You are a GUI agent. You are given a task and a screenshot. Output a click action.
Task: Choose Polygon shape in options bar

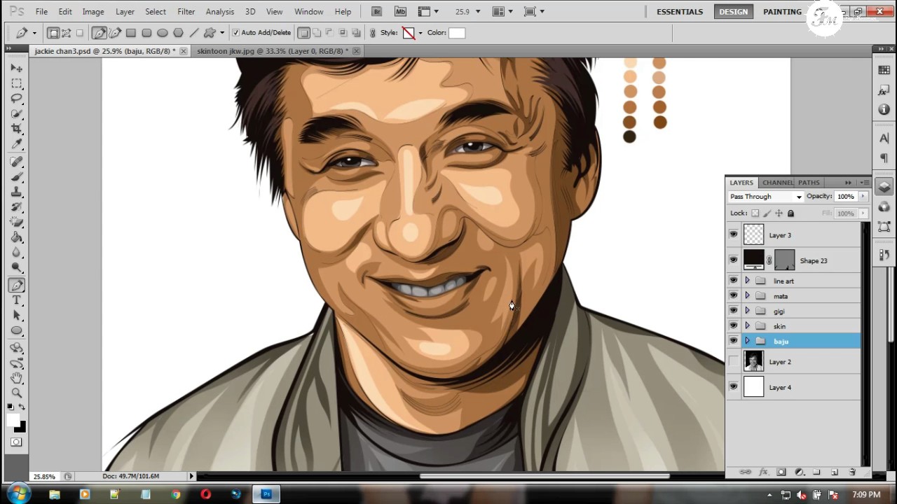(x=178, y=32)
